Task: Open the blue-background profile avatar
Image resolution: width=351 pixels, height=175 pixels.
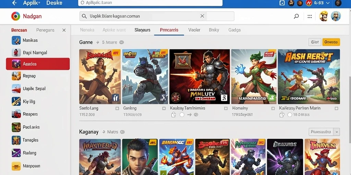Action: (x=336, y=16)
